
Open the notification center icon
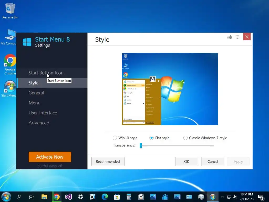point(261,197)
